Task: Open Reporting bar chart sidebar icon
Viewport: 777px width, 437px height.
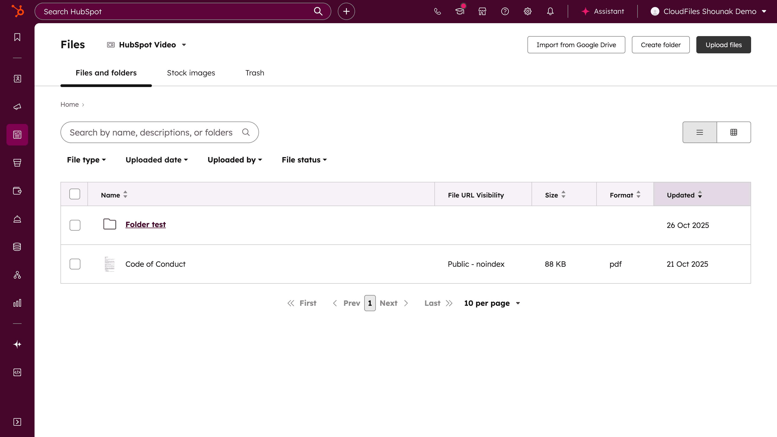Action: 17,303
